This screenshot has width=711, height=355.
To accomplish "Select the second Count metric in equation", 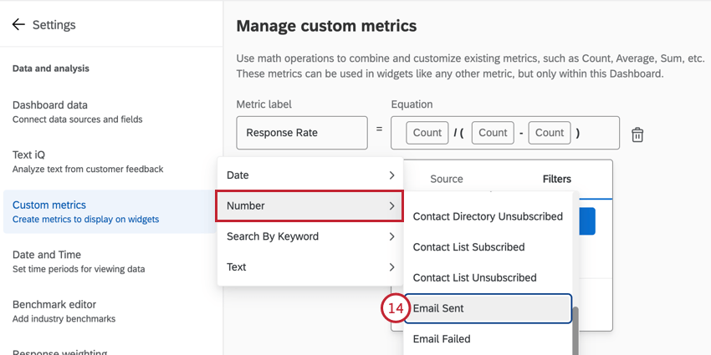I will pos(493,133).
